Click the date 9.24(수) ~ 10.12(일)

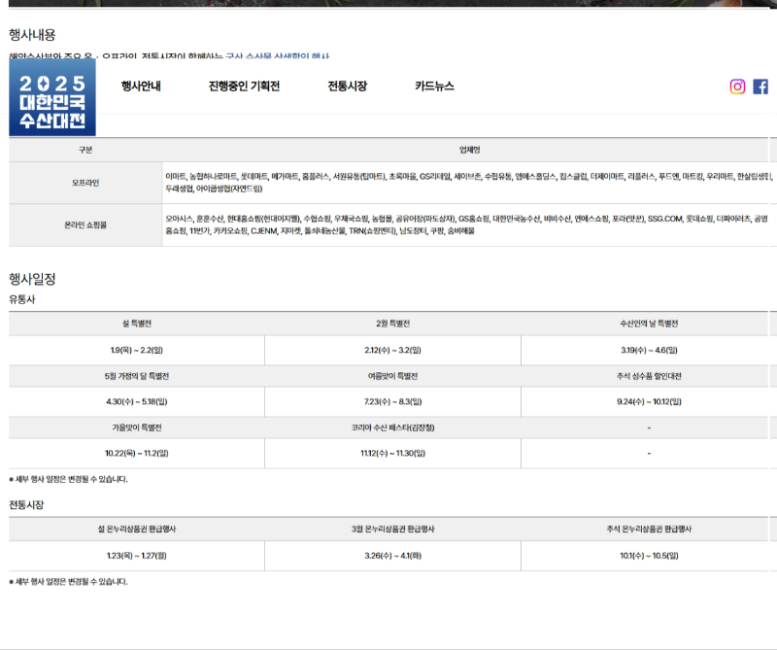point(649,401)
